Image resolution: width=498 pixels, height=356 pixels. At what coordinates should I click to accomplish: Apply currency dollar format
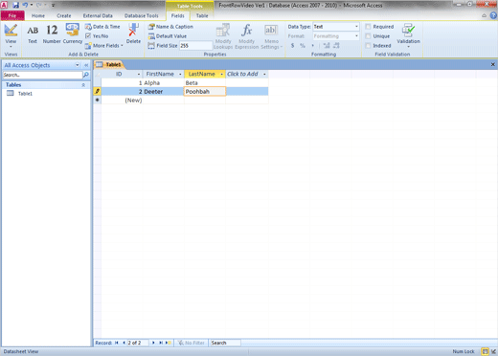(x=292, y=46)
